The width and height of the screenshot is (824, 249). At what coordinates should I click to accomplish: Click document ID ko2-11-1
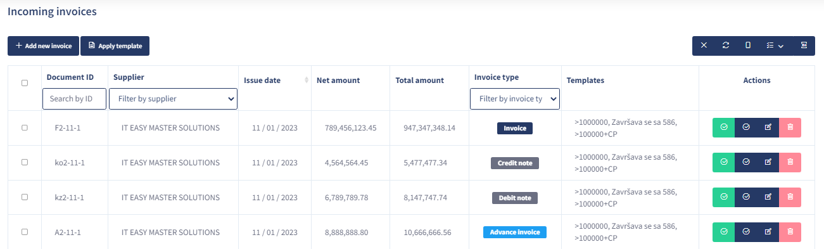[x=70, y=163]
